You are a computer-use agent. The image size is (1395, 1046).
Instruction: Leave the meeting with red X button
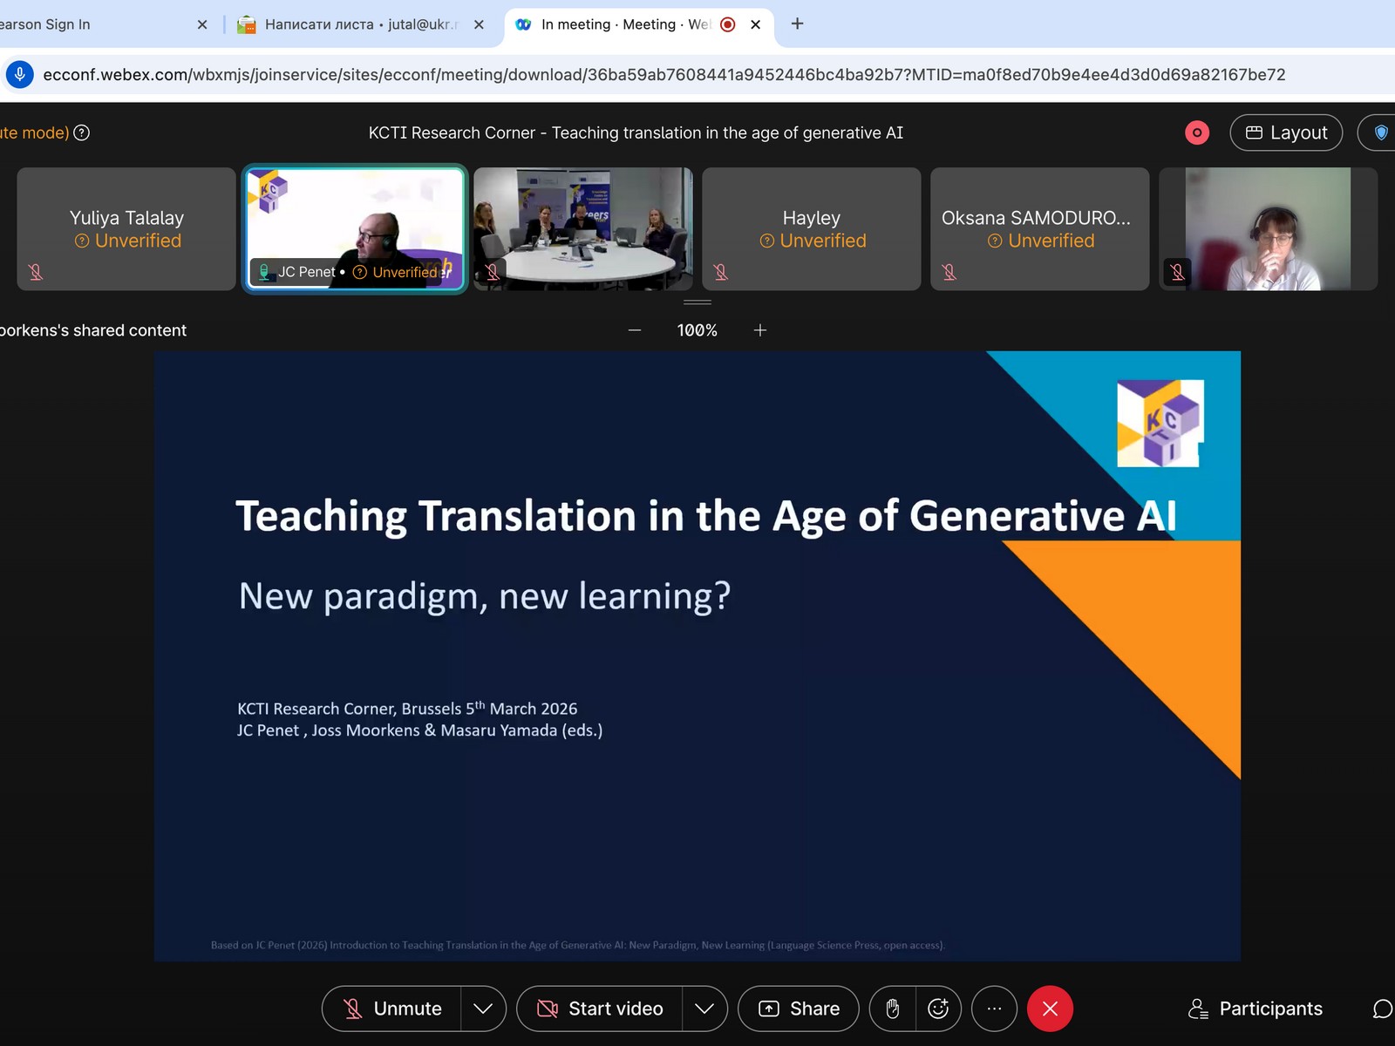click(1050, 1009)
